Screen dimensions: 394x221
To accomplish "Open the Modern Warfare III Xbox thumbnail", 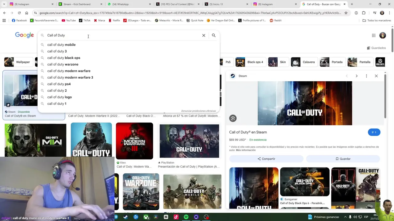I will click(x=135, y=141).
